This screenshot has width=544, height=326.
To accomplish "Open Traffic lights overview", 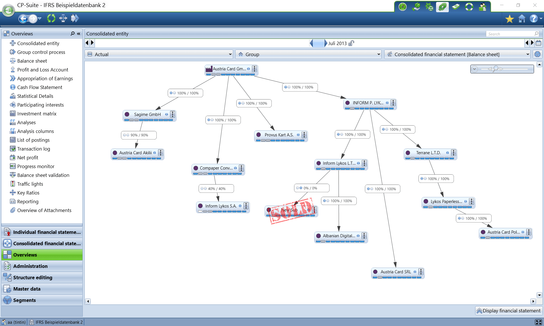I will (30, 184).
